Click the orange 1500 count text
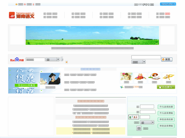 point(136,87)
